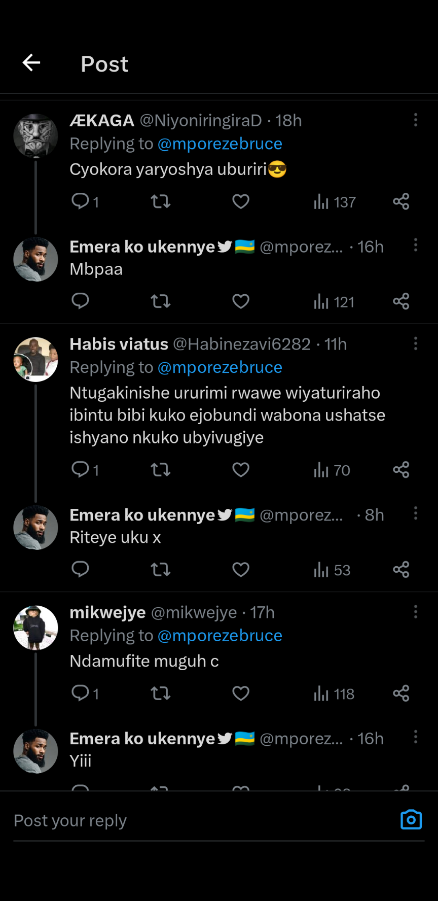This screenshot has height=901, width=438.
Task: Open @mporezebruce link in Habis viatus reply
Action: 220,367
